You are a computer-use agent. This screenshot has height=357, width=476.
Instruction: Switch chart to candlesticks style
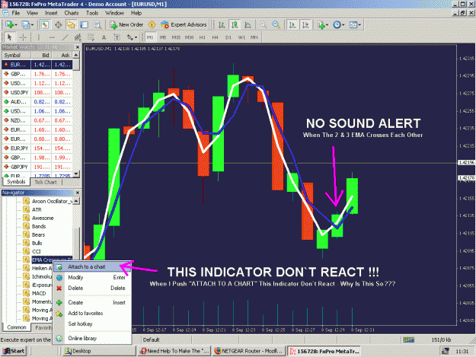(235, 25)
